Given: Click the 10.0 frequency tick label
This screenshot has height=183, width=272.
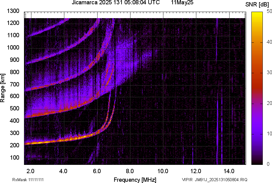Looking at the screenshot, I should 163,171.
